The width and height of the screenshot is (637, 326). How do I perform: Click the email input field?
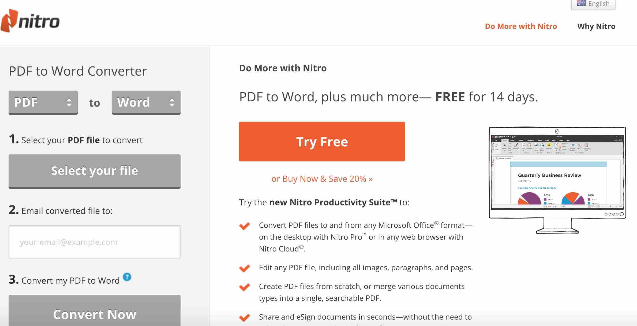click(94, 242)
